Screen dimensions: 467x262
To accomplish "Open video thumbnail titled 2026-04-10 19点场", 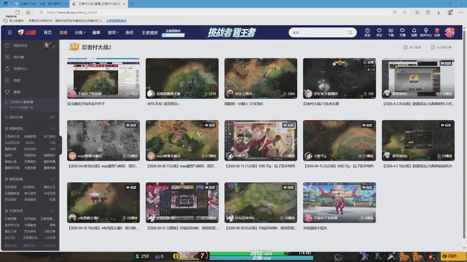I will coord(103,202).
